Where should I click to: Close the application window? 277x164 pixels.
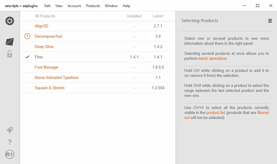(x=271, y=6)
